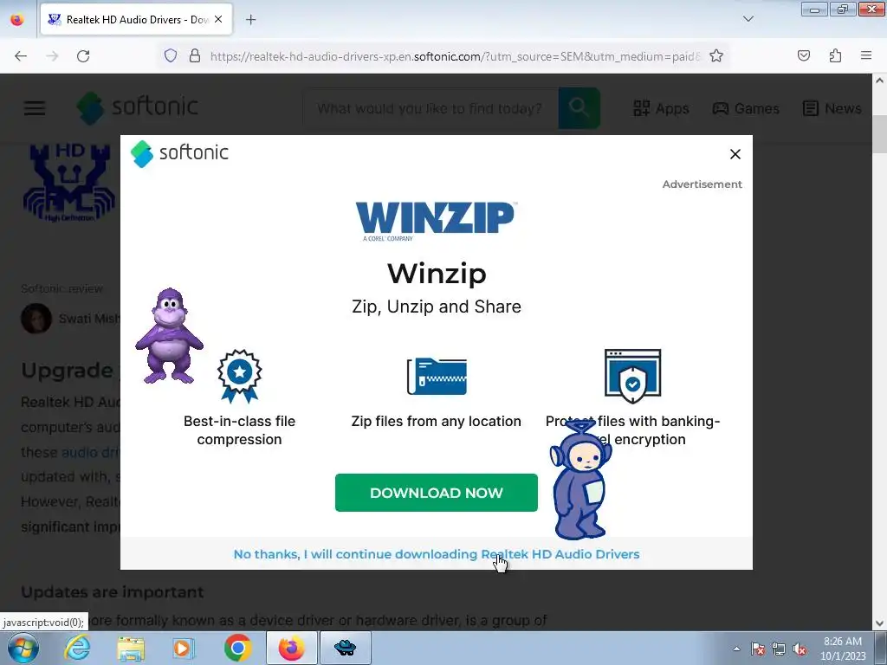
Task: Launch Internet Explorer from the taskbar
Action: pyautogui.click(x=77, y=648)
